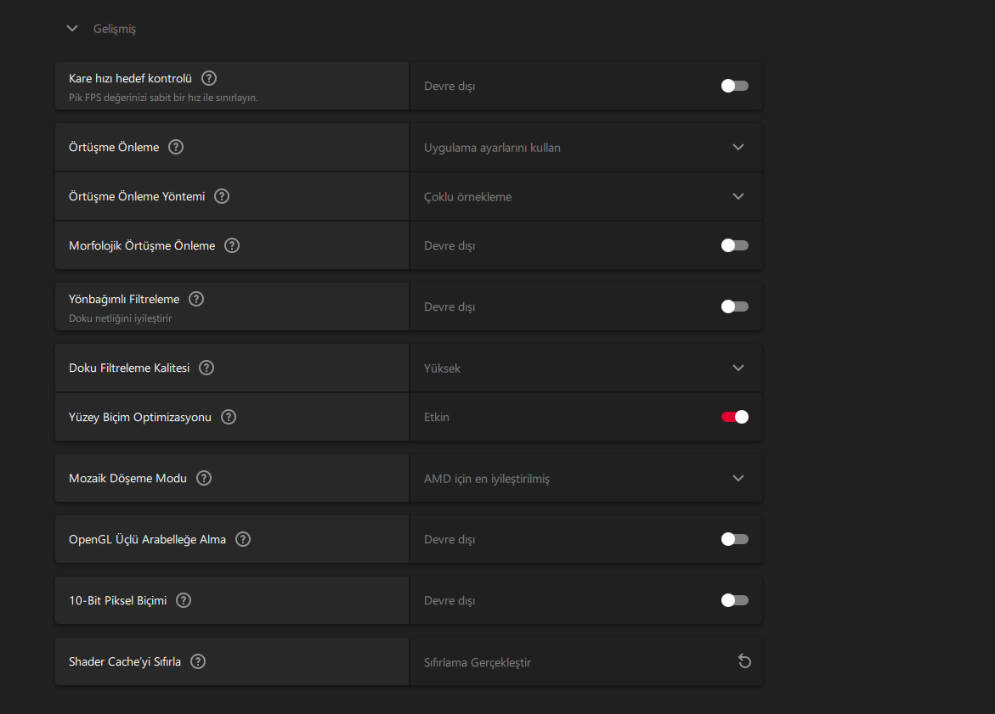
Task: Click help icon beside Kare hızı hedef kontrolü
Action: pos(209,78)
